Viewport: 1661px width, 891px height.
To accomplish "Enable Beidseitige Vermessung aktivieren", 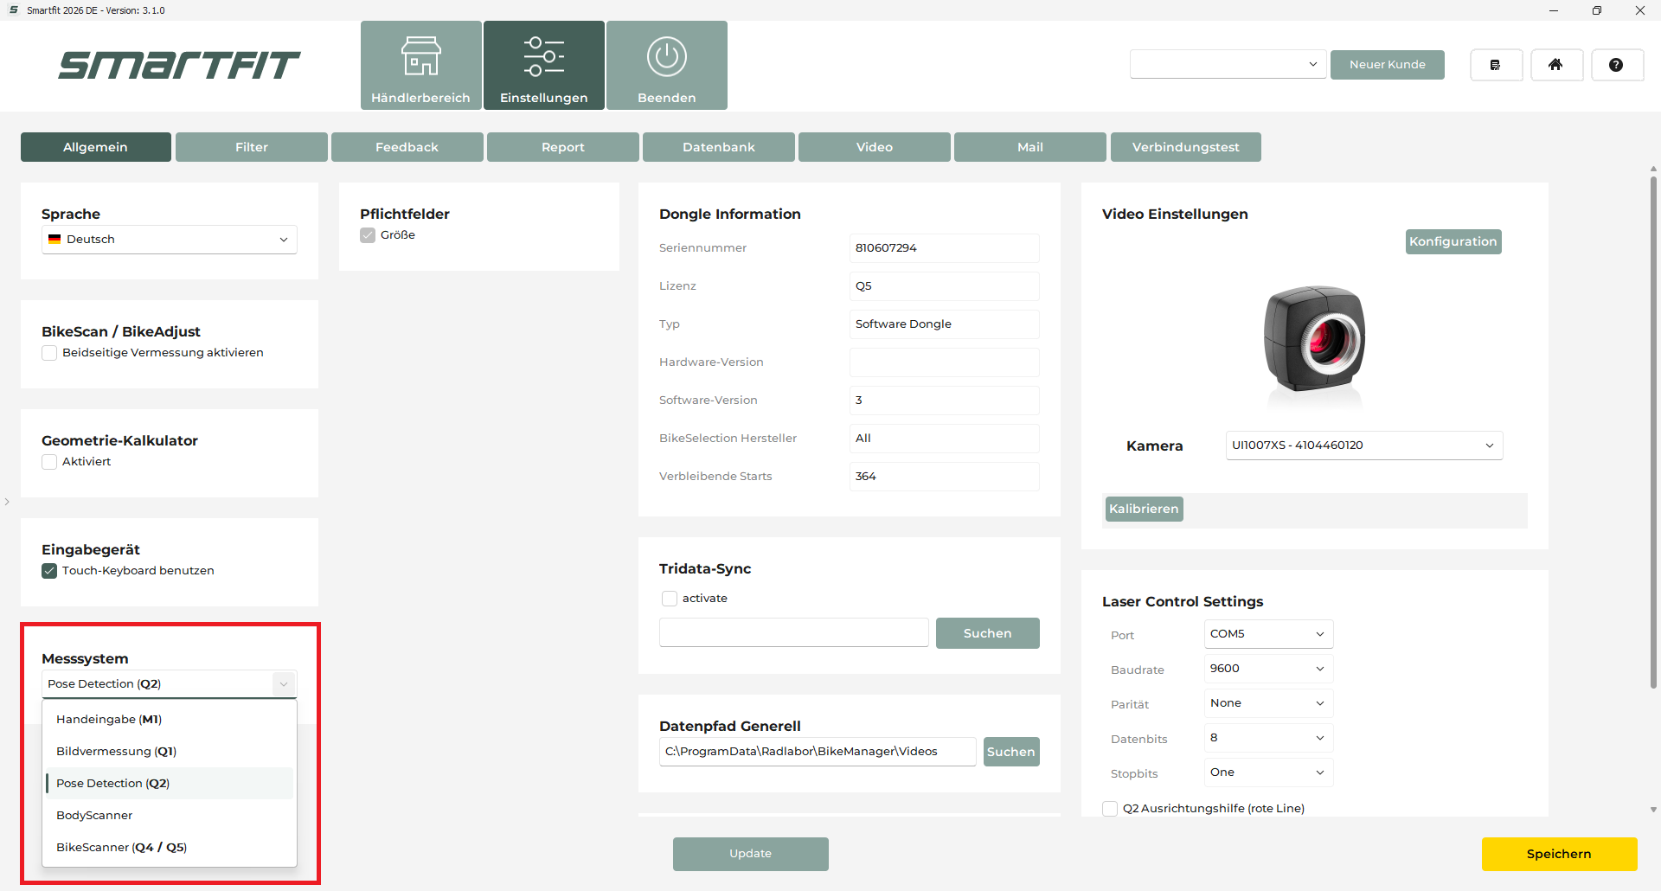I will (49, 353).
